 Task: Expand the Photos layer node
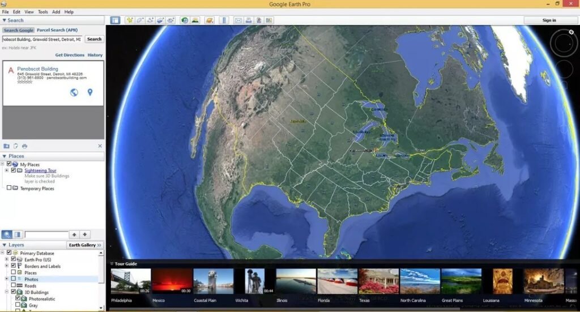coord(7,279)
